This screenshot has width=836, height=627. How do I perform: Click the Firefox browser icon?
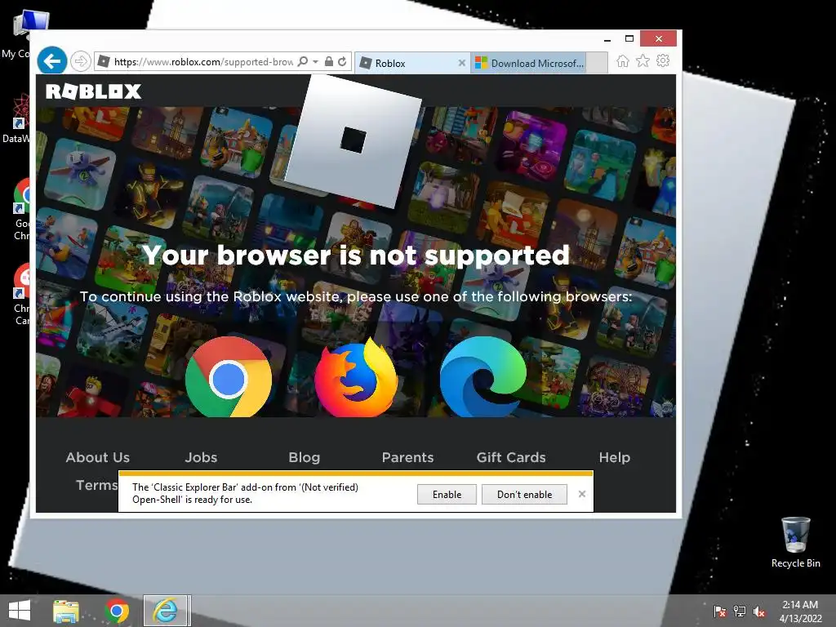[x=356, y=377]
